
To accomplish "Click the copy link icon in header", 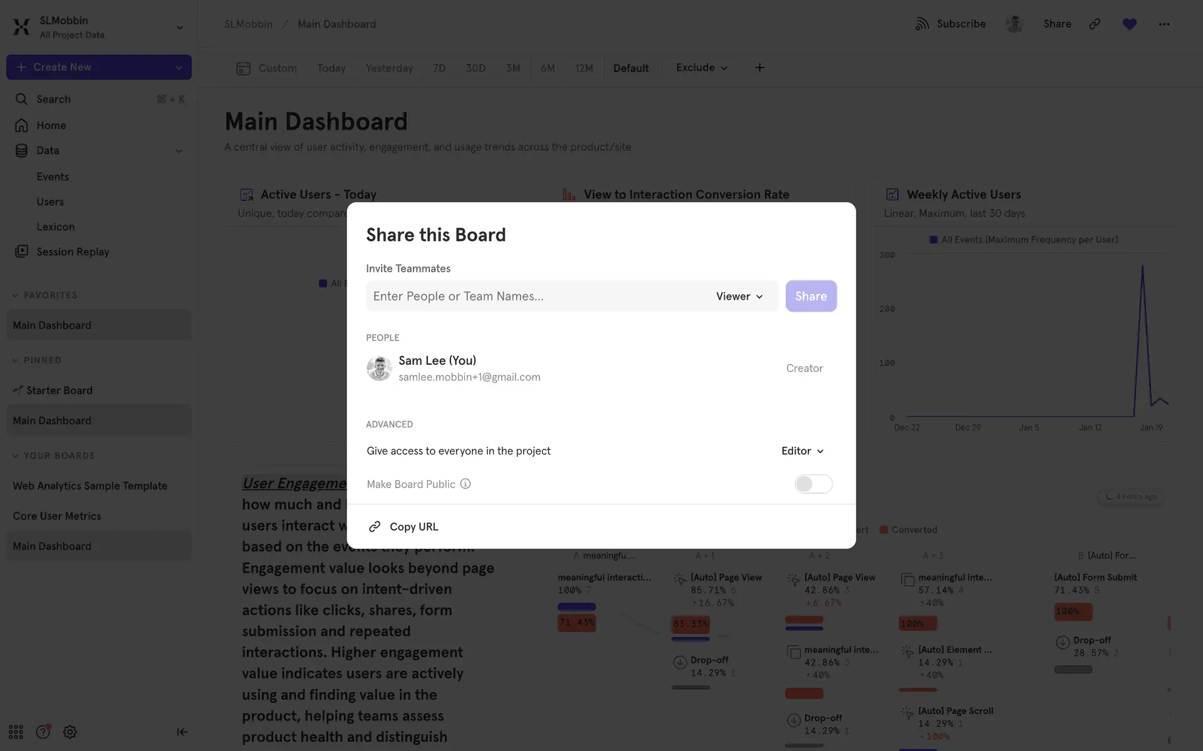I will tap(1095, 24).
